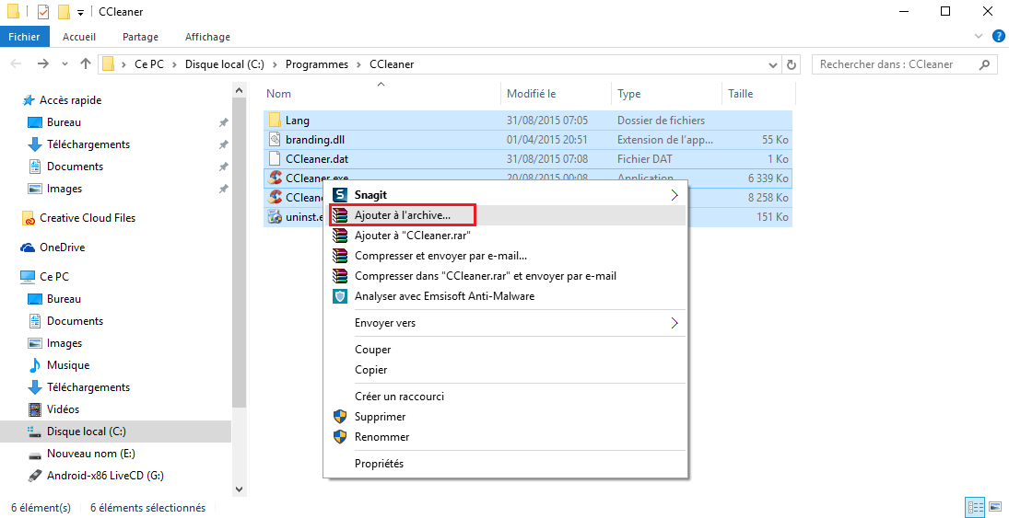Screen dimensions: 1009x518
Task: Open Propriétés from the context menu
Action: point(505,464)
